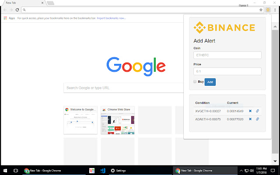Click the Condition column header
Image resolution: width=280 pixels, height=175 pixels.
point(202,103)
